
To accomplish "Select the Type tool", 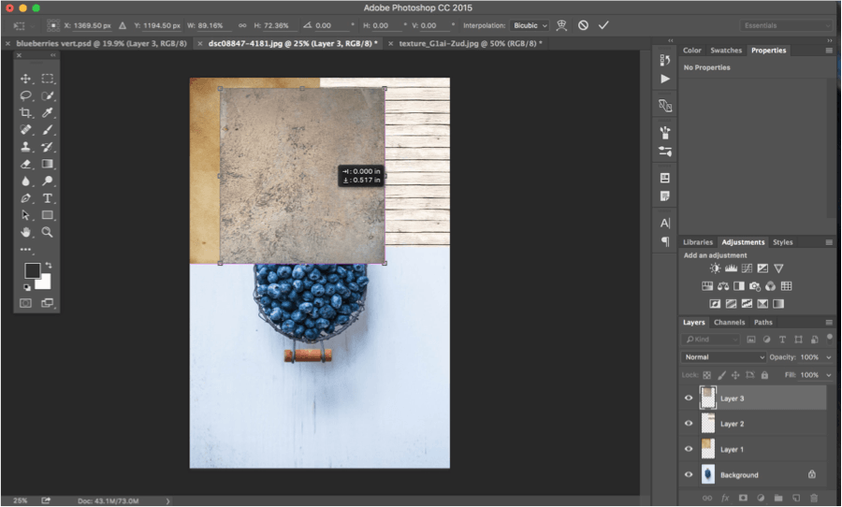I will tap(48, 198).
